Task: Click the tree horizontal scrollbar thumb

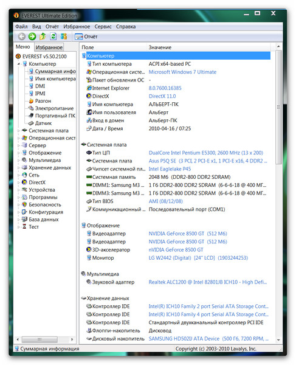Action: coord(40,339)
